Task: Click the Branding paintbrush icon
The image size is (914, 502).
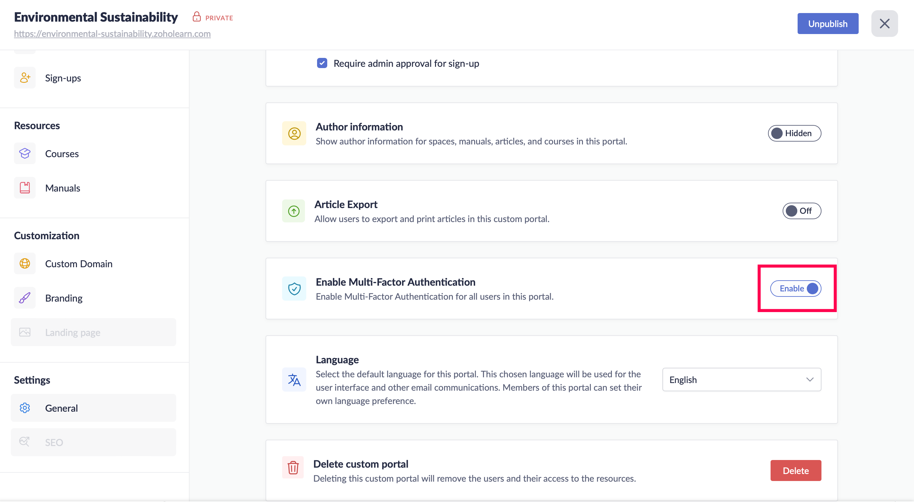Action: tap(25, 298)
